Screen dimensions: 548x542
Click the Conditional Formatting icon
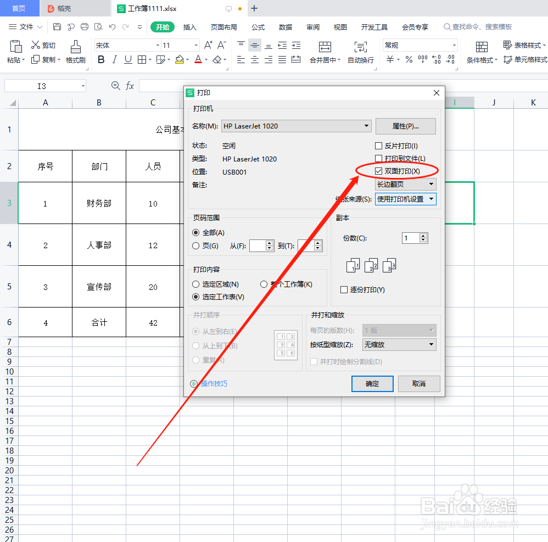click(x=481, y=47)
